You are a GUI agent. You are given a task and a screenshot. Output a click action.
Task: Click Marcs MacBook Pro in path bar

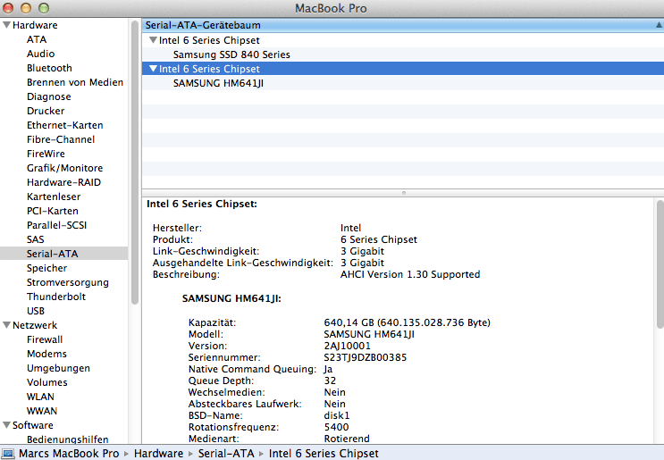69,454
